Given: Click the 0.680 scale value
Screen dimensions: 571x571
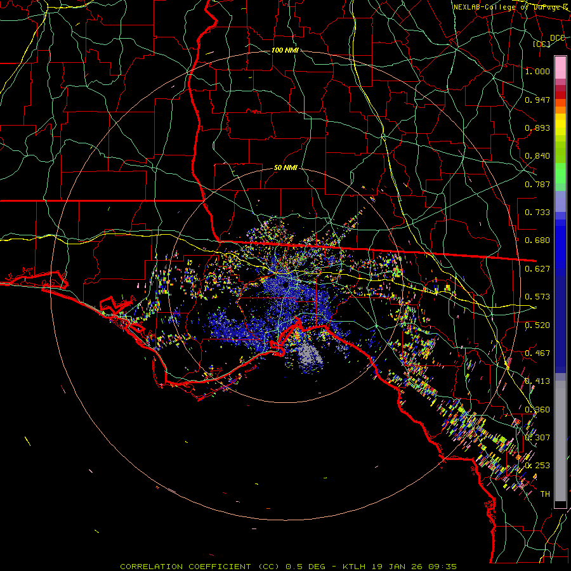Looking at the screenshot, I should pos(537,240).
